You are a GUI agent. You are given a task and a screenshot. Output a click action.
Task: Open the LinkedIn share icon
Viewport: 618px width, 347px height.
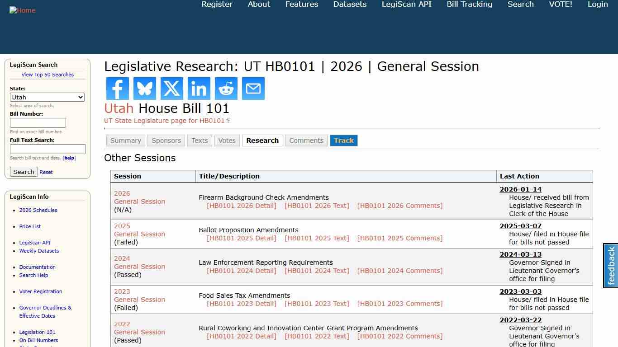click(x=199, y=89)
